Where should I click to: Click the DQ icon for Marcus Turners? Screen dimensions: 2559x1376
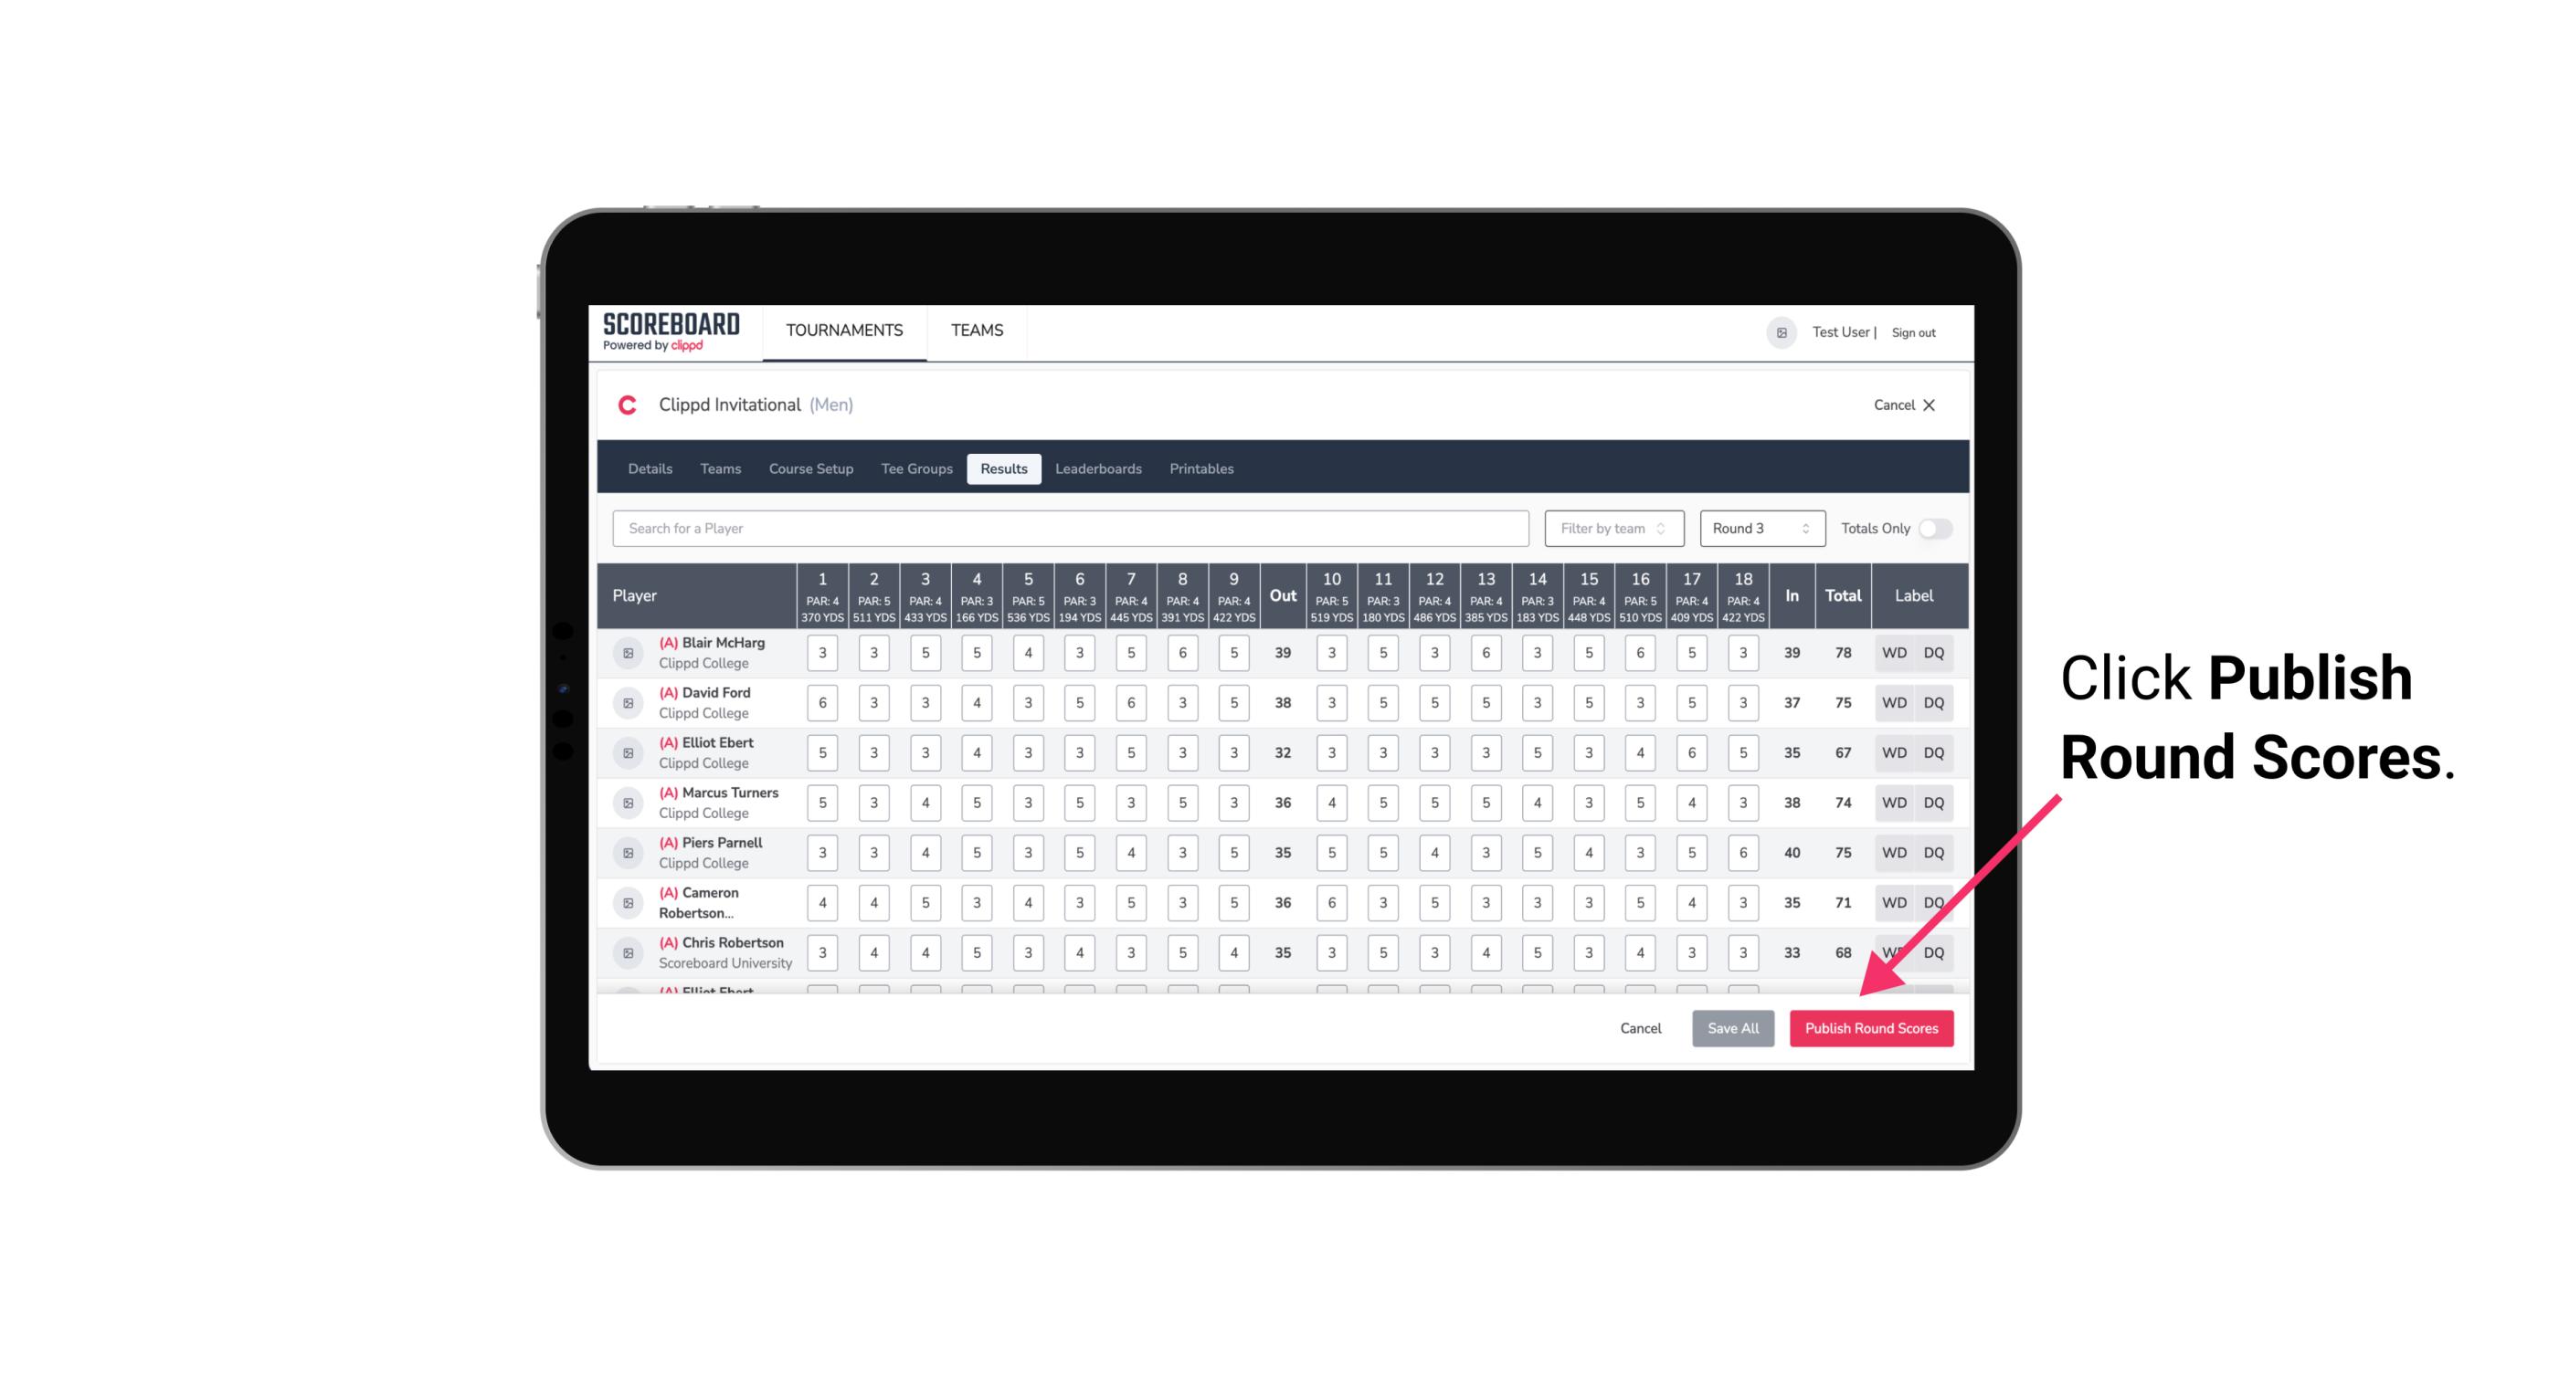1934,802
